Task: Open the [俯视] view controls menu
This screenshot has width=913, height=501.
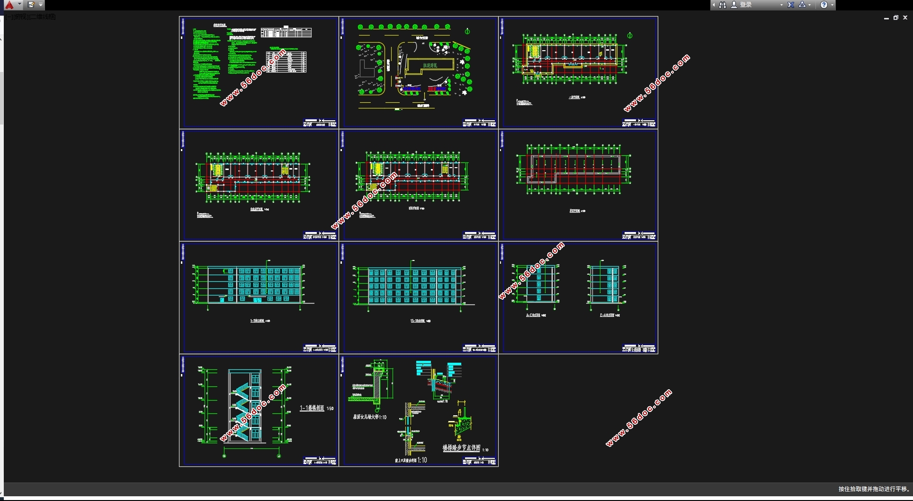Action: point(21,17)
